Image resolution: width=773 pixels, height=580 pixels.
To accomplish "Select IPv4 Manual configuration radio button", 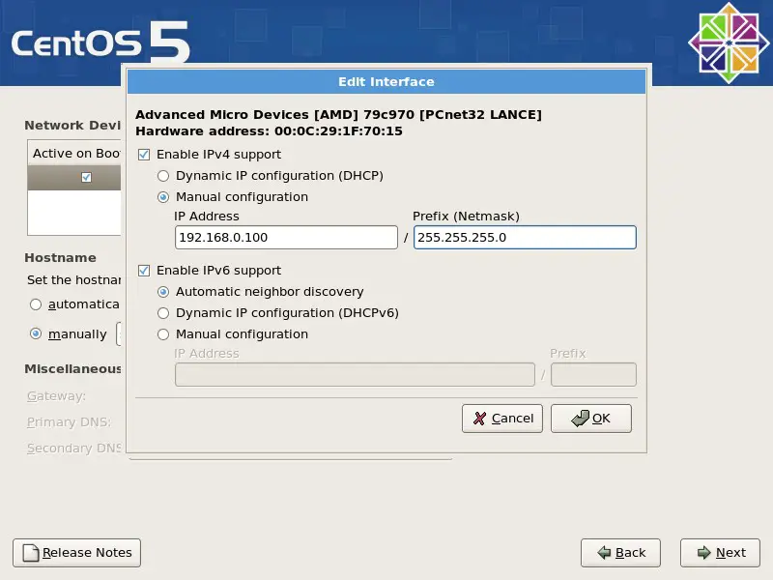I will click(x=163, y=197).
